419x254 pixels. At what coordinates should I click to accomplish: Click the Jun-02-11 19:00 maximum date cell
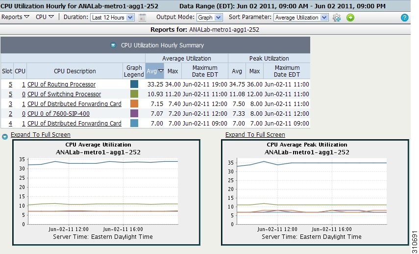(205, 85)
